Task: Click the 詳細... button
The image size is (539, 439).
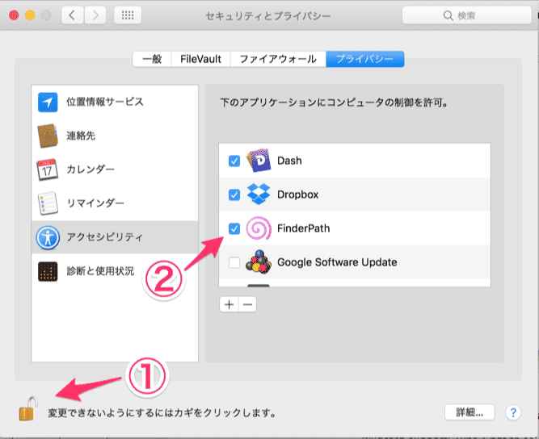Action: click(469, 412)
